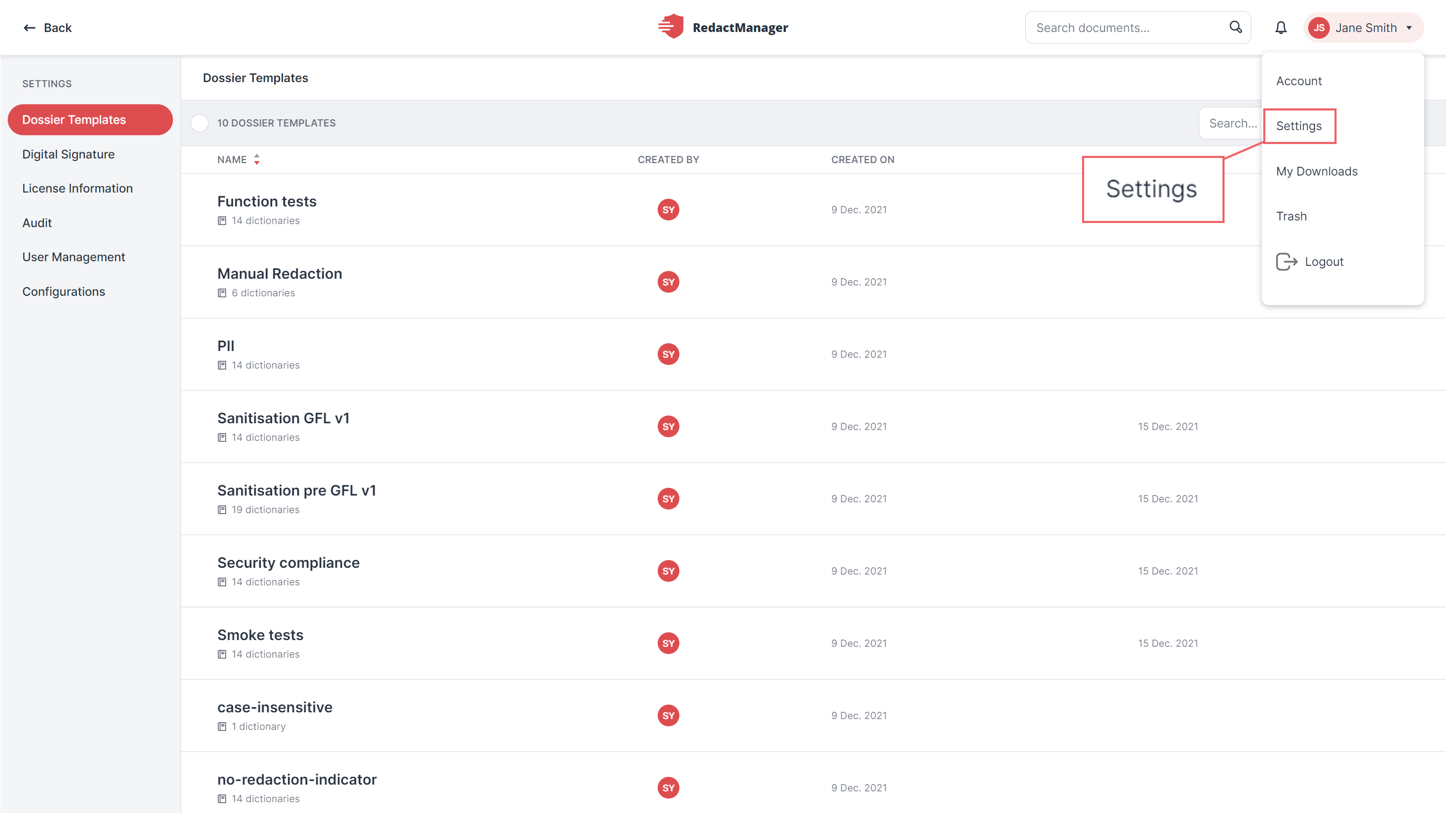Open Security compliance template
This screenshot has height=813, width=1446.
(x=289, y=563)
